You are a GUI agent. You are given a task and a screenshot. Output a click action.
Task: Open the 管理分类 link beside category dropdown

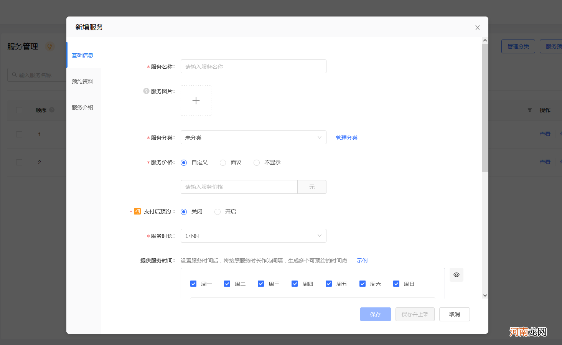point(347,138)
